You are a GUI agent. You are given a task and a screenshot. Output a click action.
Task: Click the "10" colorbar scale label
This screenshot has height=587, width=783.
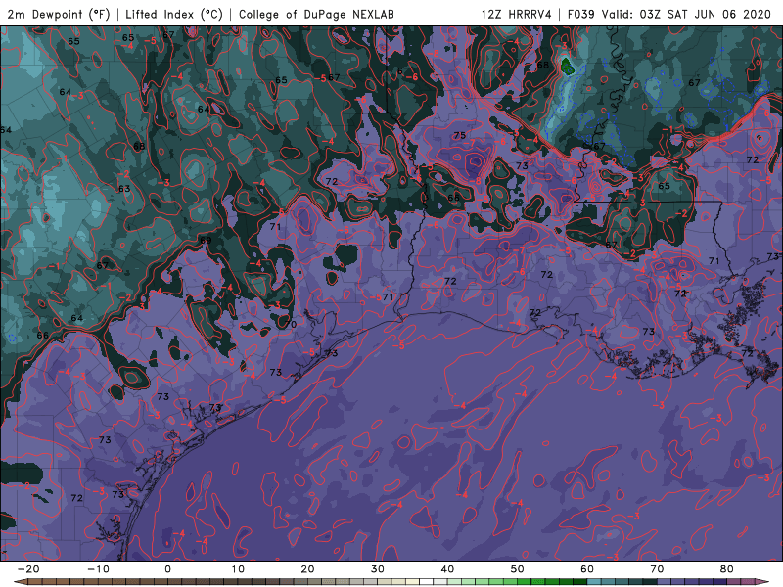[x=238, y=569]
